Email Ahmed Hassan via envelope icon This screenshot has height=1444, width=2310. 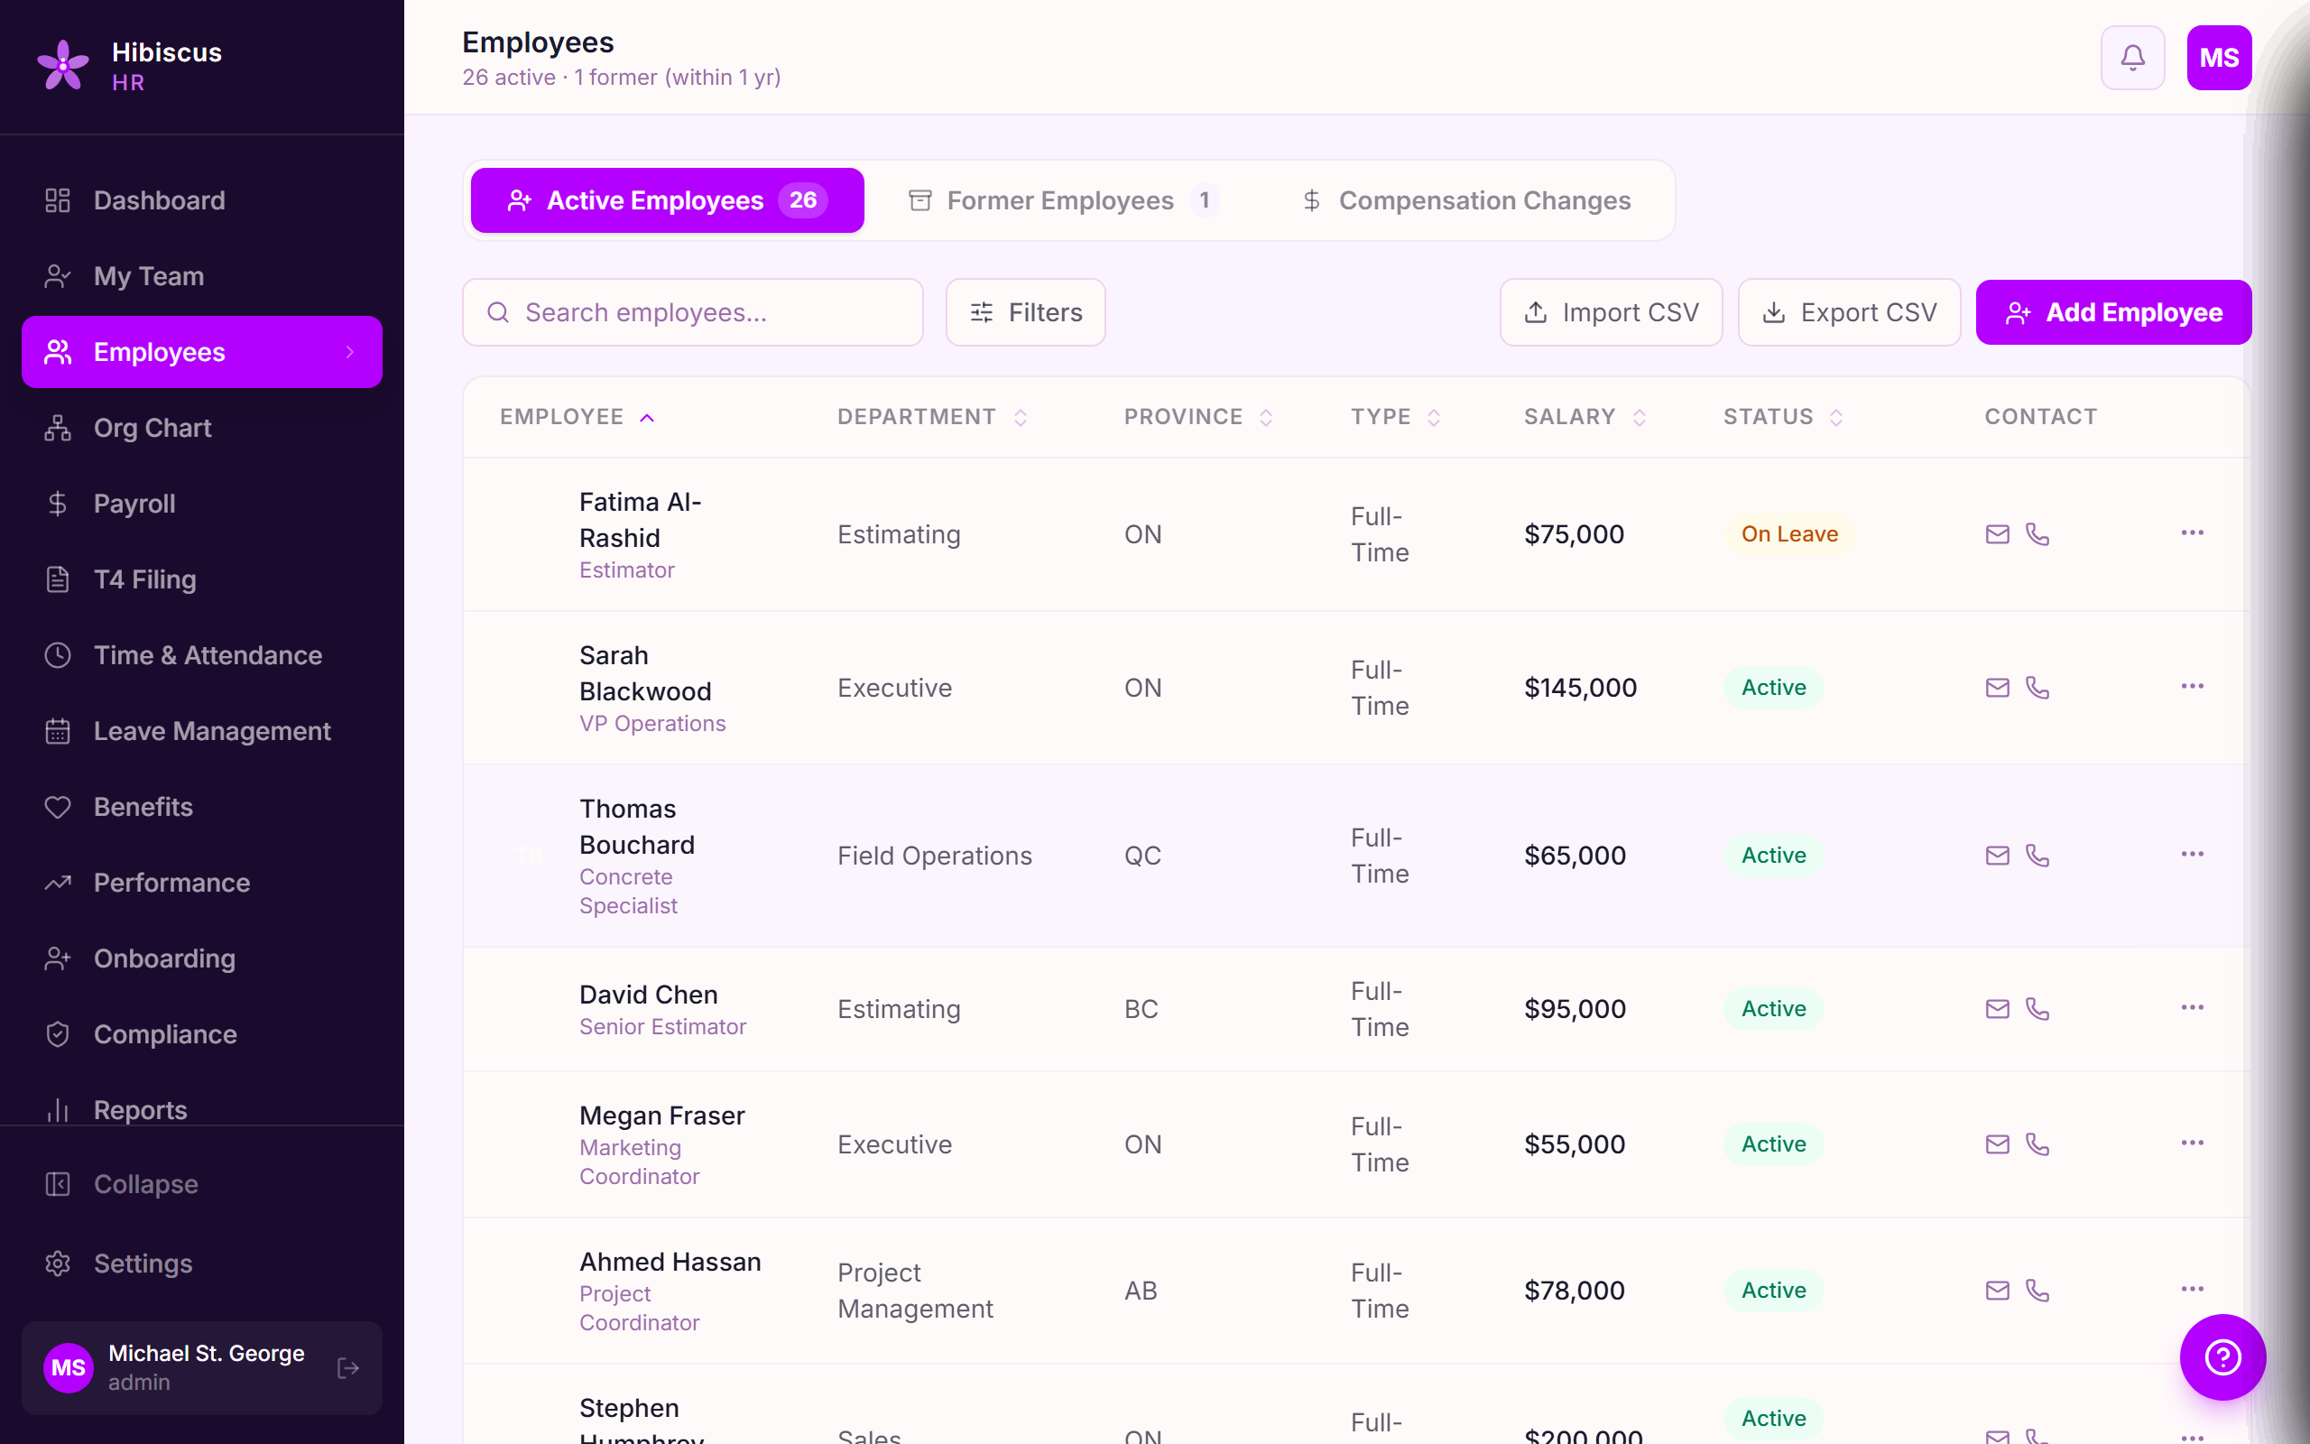point(1997,1291)
